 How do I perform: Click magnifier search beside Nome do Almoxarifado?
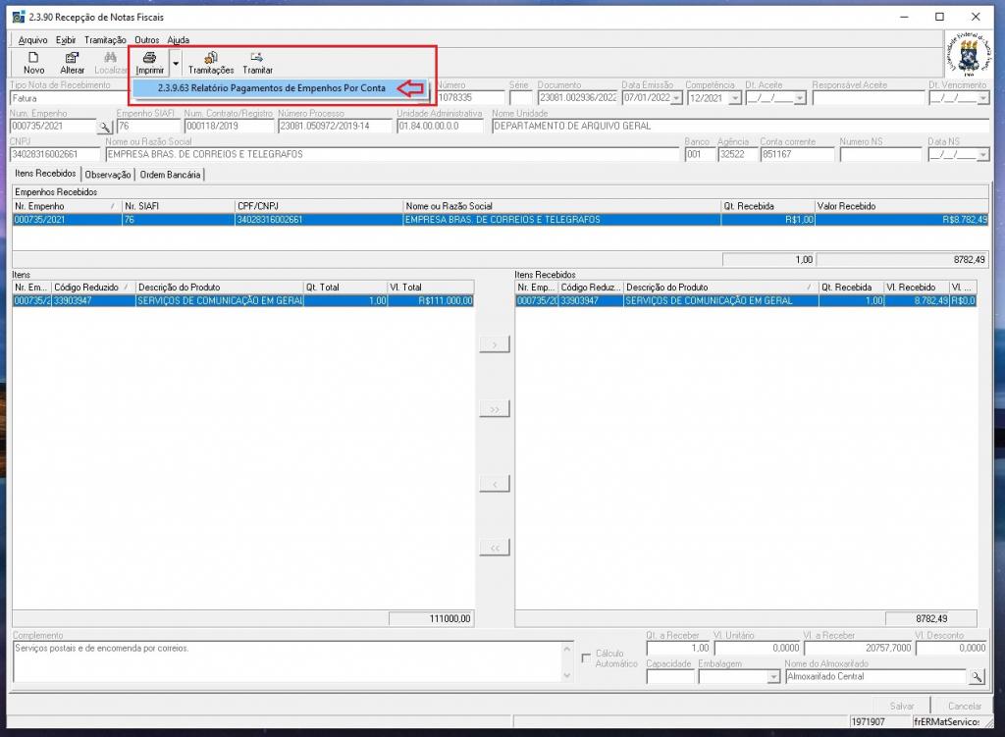pos(976,677)
